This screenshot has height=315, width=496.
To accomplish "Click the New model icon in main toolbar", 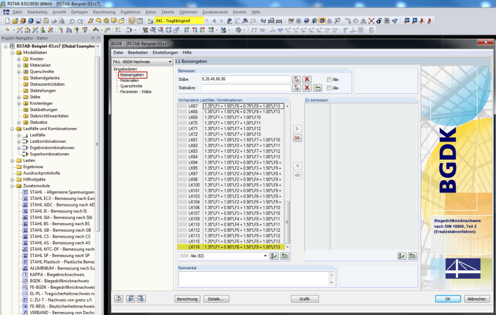I will pos(7,21).
